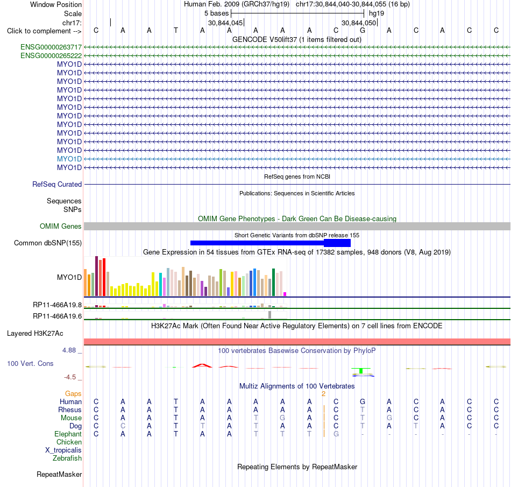Screen dimensions: 511x487
Task: Open the GENCODE V50lift37 track title
Action: point(297,39)
